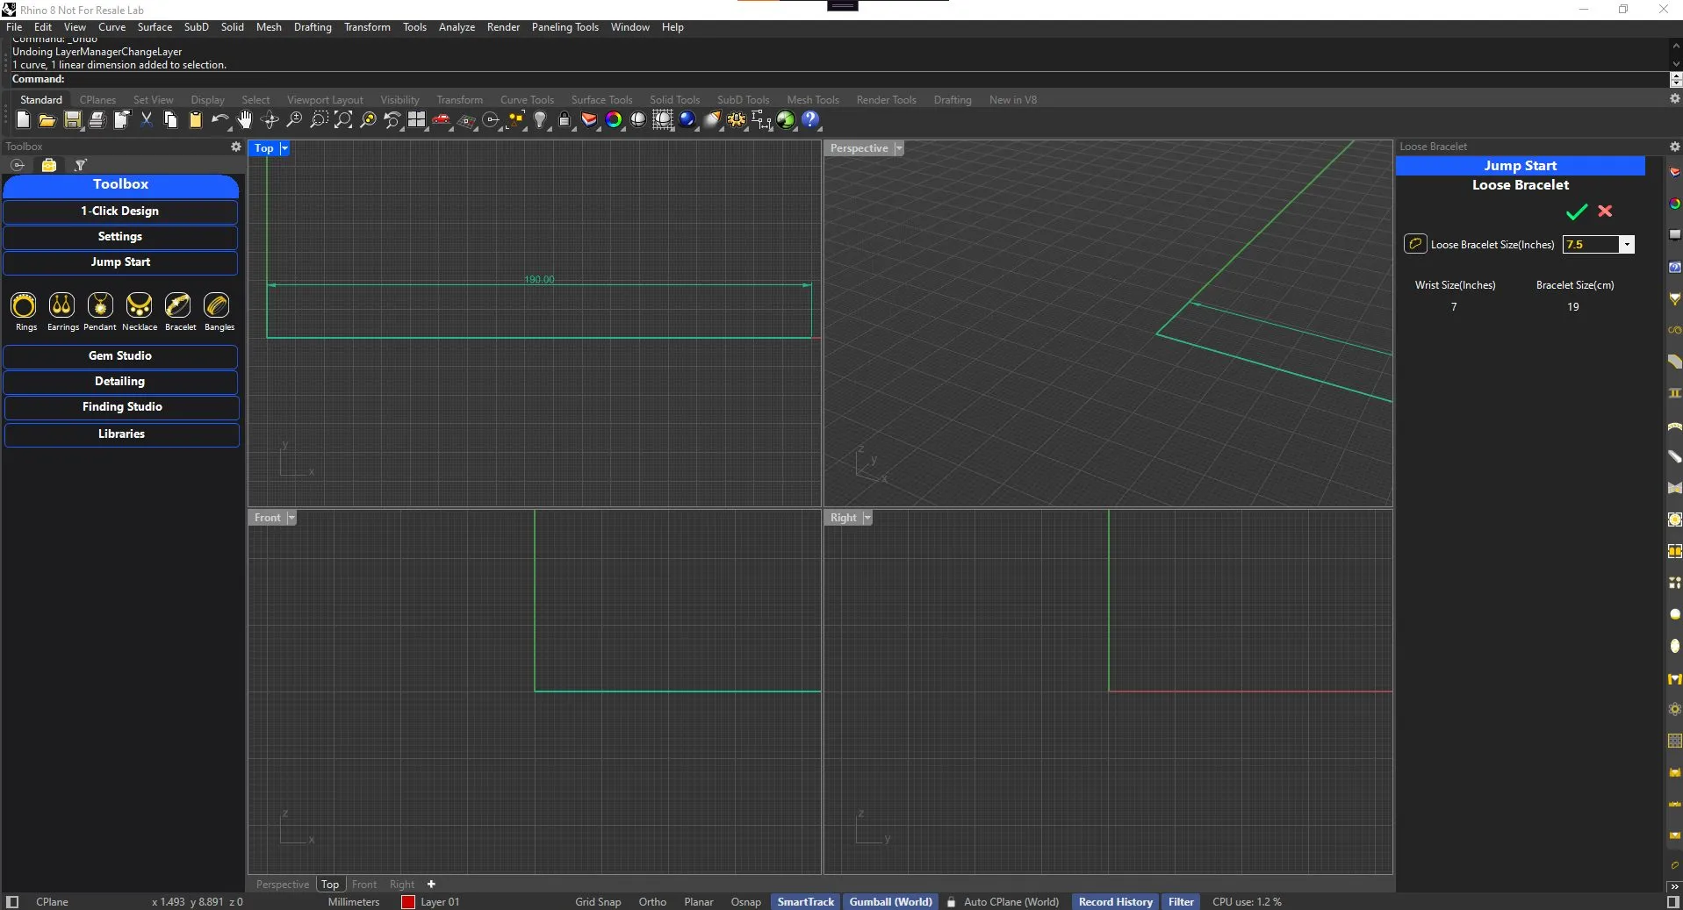1683x910 pixels.
Task: Click the red Layer 01 color swatch
Action: (408, 902)
